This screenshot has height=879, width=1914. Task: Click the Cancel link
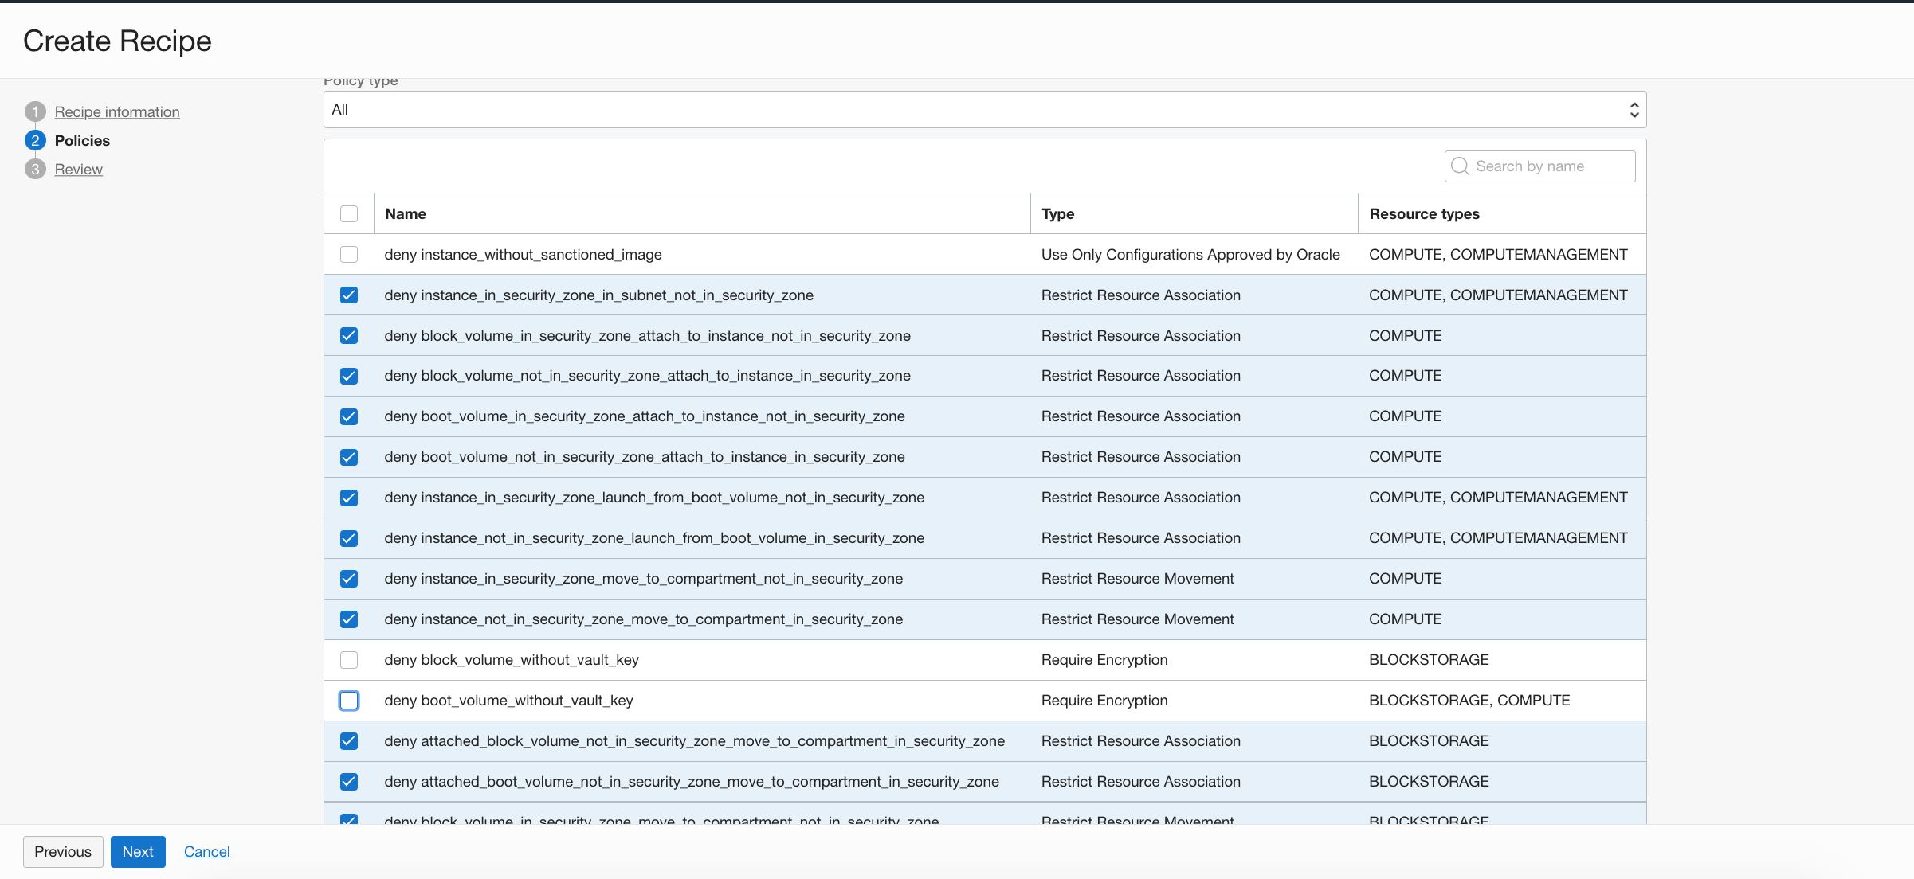[x=207, y=852]
